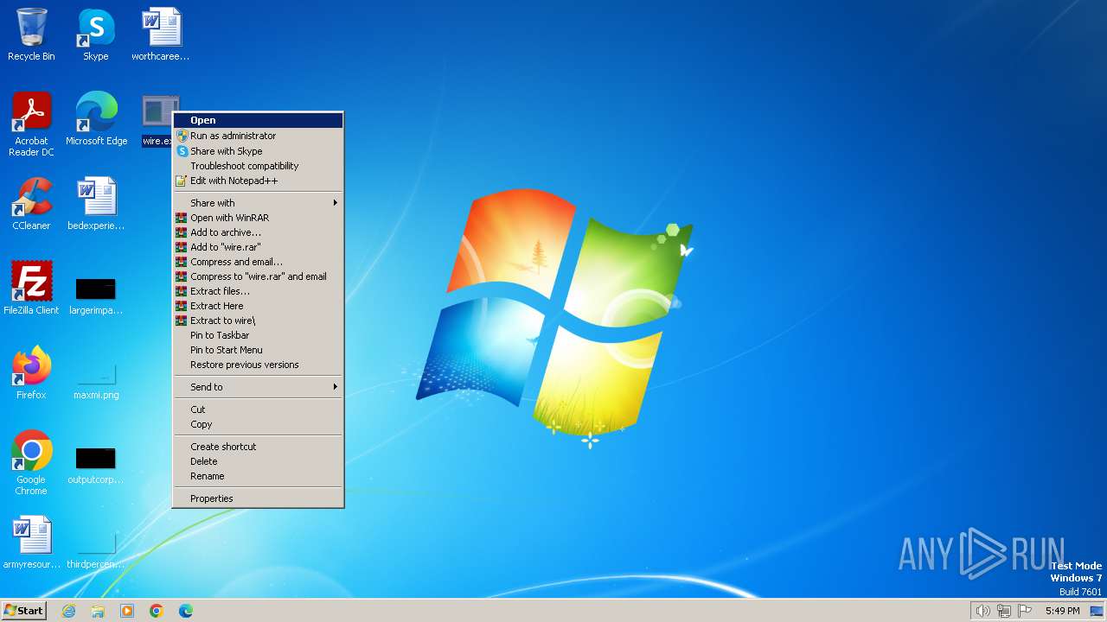Image resolution: width=1107 pixels, height=622 pixels.
Task: Launch Edge from the taskbar
Action: pyautogui.click(x=186, y=611)
